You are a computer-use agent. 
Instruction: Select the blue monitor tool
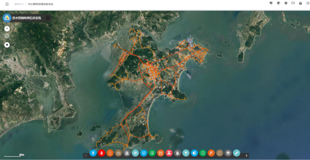(144, 153)
